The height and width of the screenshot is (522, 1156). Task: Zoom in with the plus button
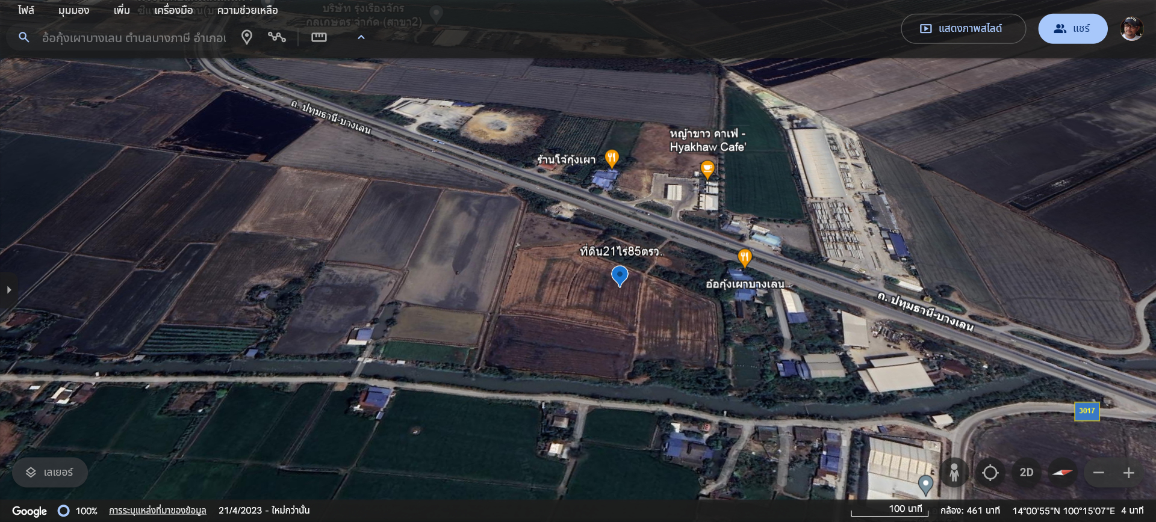pyautogui.click(x=1129, y=473)
